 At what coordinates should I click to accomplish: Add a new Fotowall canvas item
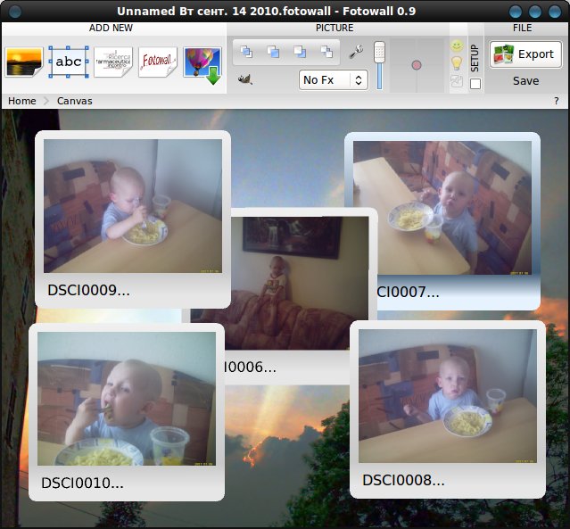coord(158,62)
